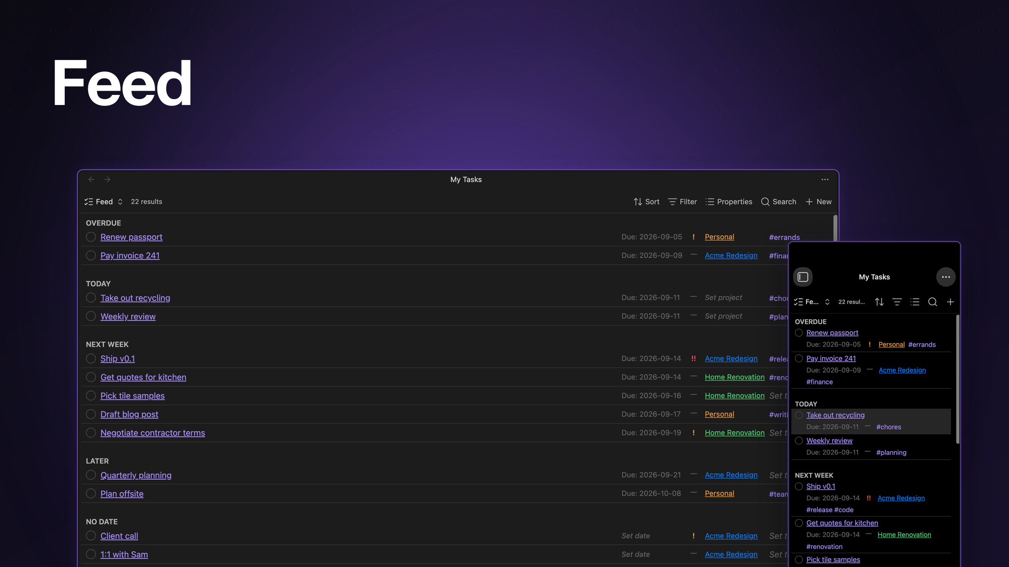Click Home Renovation project on Get quotes for kitchen row

click(734, 377)
